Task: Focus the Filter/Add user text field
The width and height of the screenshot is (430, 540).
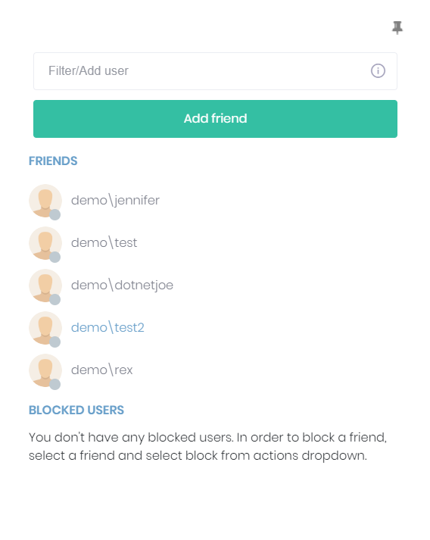Action: [215, 71]
